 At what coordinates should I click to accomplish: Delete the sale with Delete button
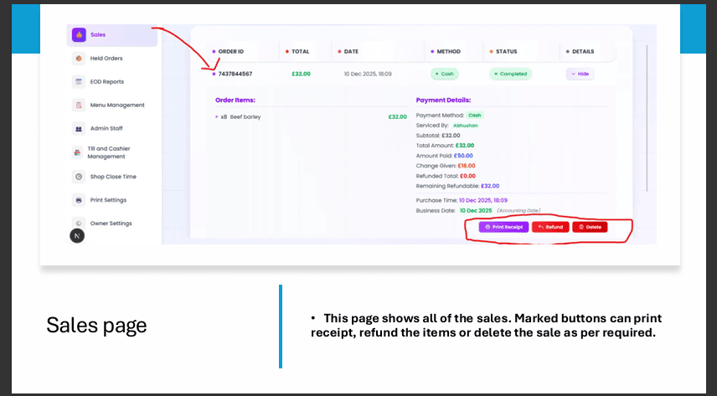pyautogui.click(x=590, y=227)
